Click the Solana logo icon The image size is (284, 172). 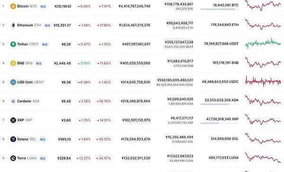(x=13, y=139)
